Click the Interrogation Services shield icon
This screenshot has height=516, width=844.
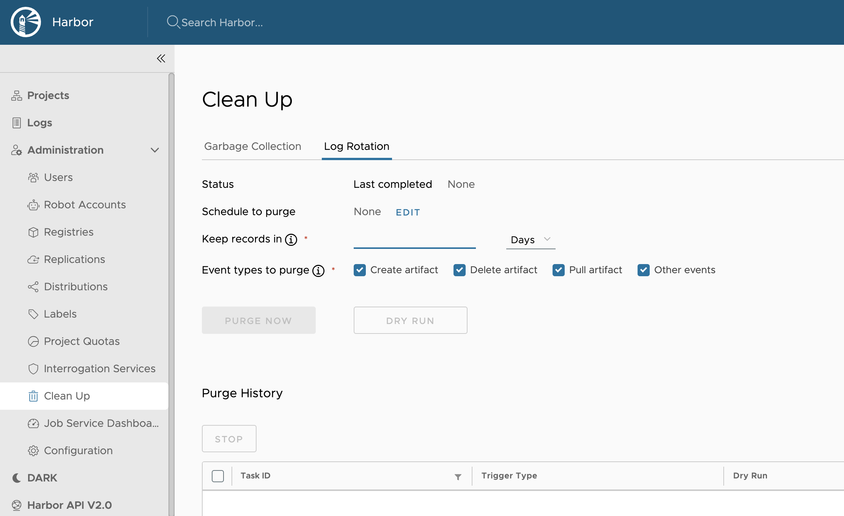[x=33, y=368]
